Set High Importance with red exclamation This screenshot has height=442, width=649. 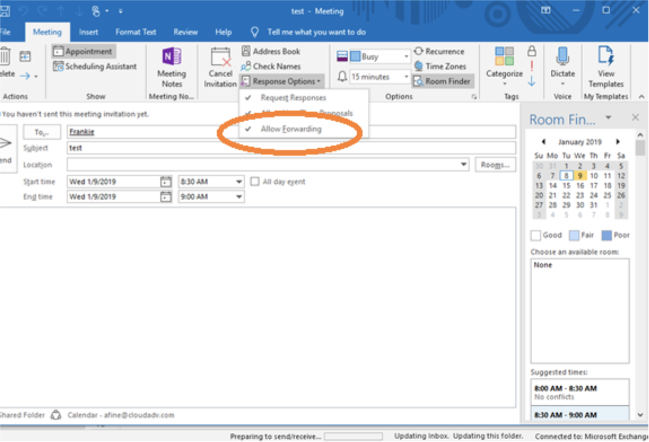coord(532,66)
